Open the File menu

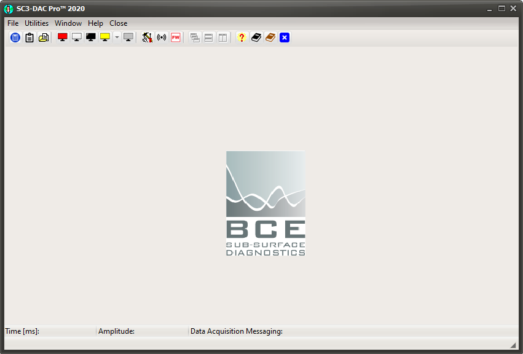pos(13,23)
